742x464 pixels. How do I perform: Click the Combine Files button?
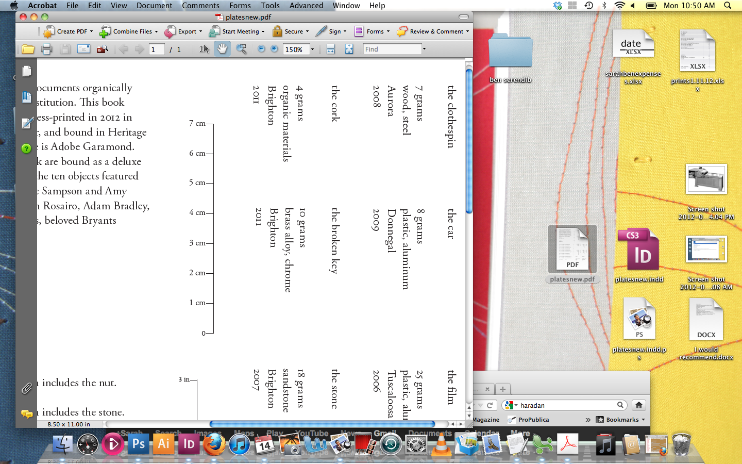[128, 31]
